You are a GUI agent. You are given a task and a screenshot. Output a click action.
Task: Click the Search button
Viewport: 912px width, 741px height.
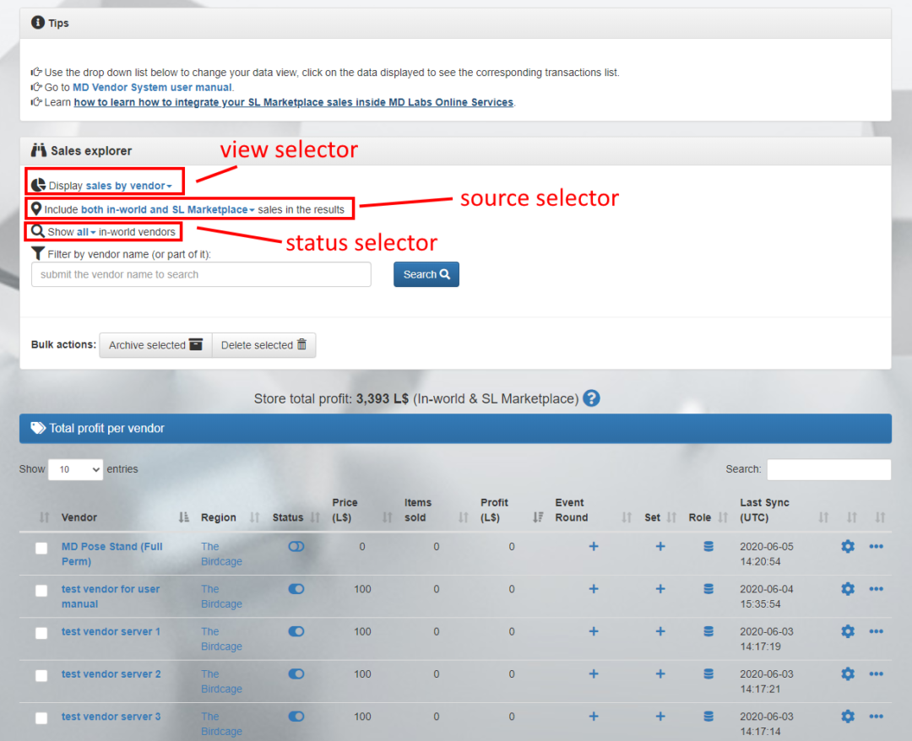tap(426, 274)
